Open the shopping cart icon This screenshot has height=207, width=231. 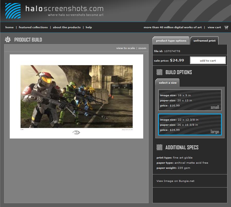[226, 27]
